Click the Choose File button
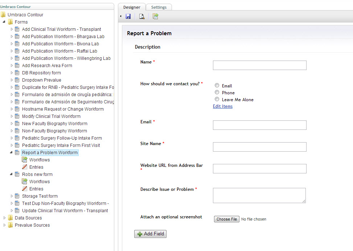353x251 pixels. 226,219
